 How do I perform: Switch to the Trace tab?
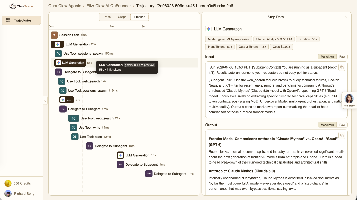pos(107,17)
